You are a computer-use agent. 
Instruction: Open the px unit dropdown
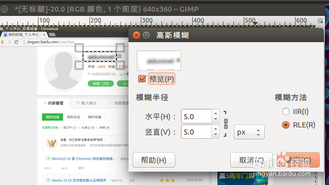point(249,132)
